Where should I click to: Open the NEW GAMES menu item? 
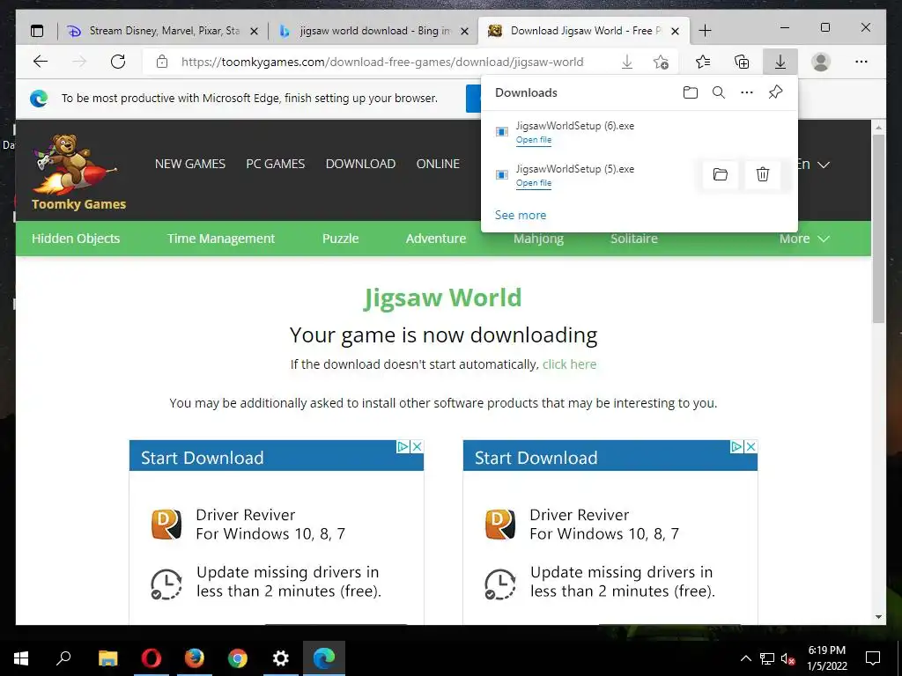click(x=190, y=164)
